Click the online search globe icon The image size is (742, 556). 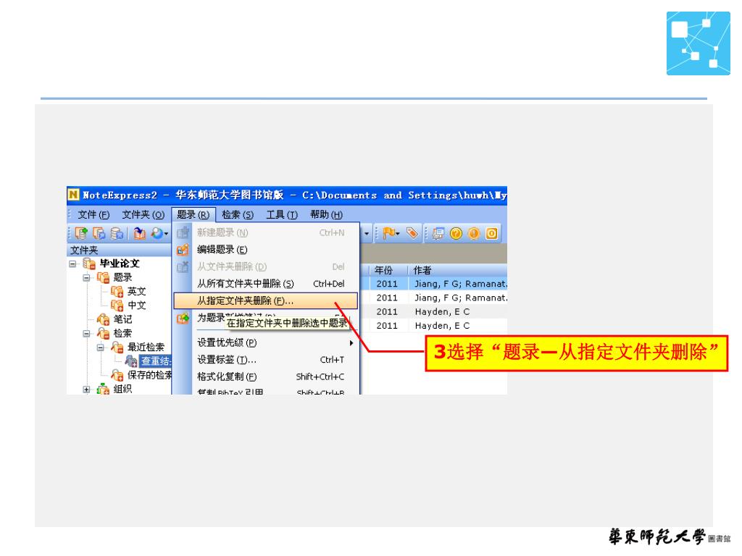tap(157, 233)
